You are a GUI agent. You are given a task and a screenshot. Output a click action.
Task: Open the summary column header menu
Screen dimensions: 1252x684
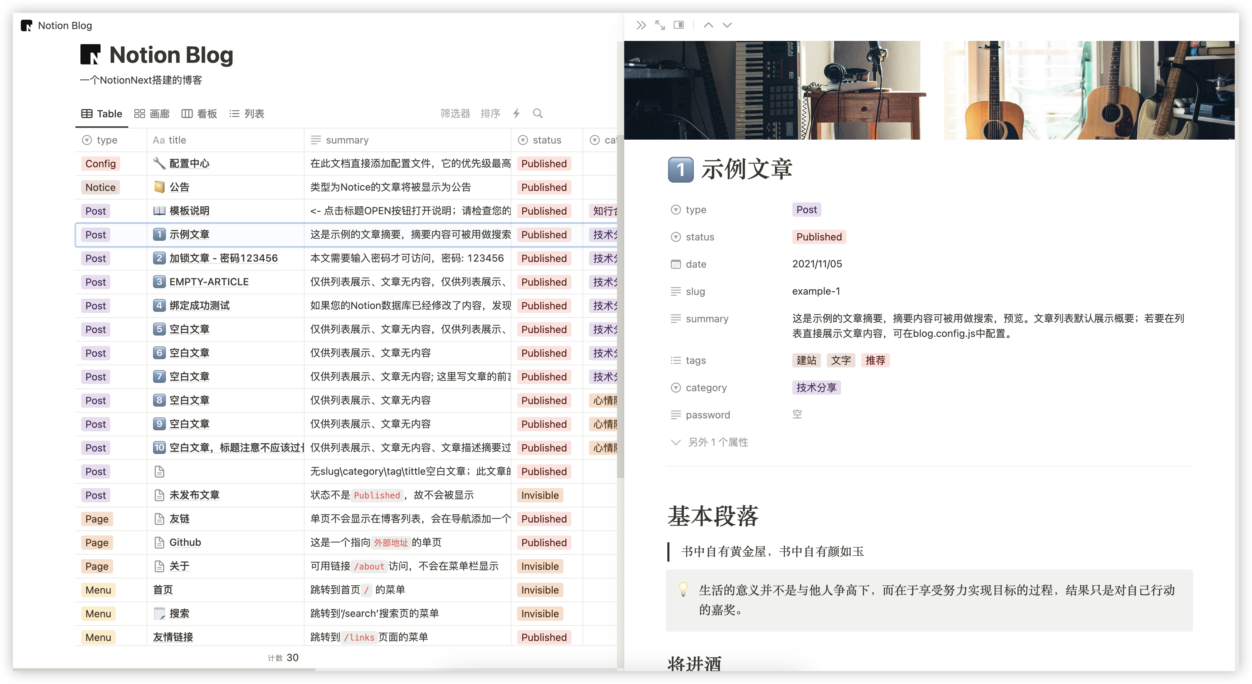[408, 140]
